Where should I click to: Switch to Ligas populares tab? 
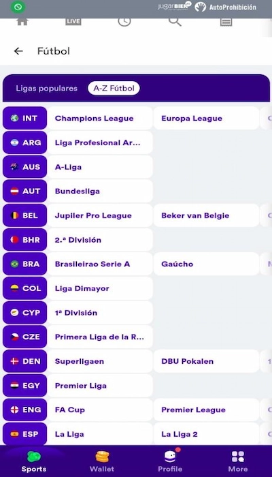click(x=47, y=89)
